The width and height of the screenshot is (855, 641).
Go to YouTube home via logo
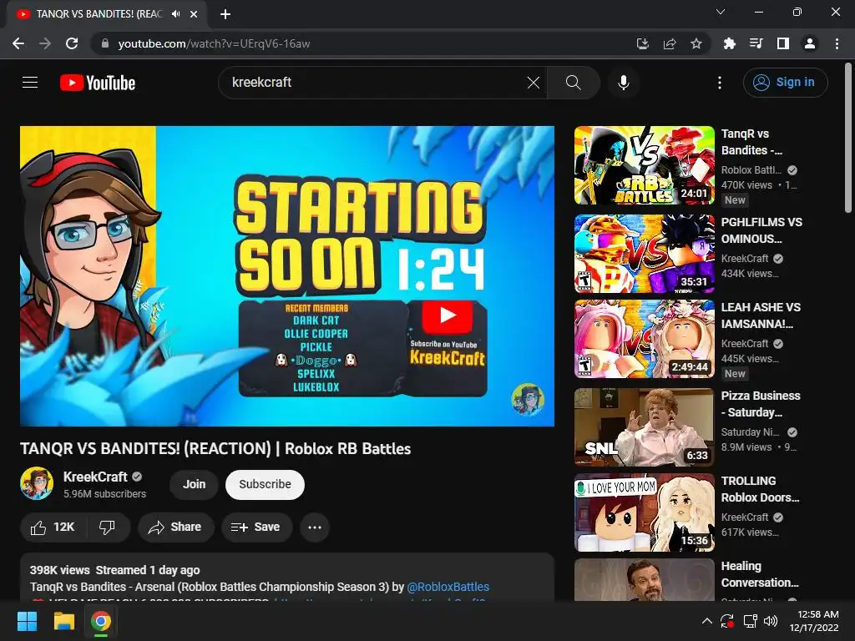(x=98, y=83)
